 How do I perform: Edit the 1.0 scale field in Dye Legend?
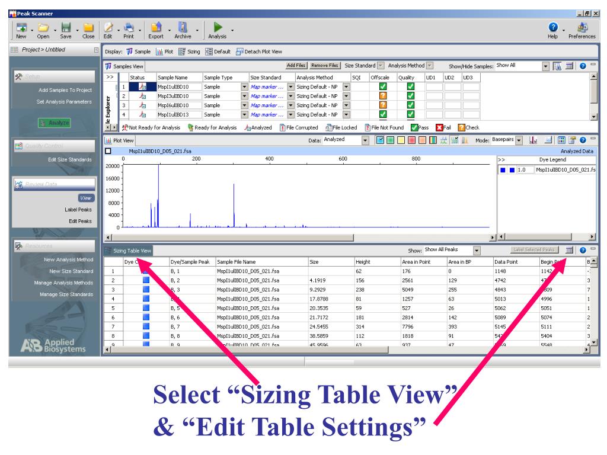525,170
